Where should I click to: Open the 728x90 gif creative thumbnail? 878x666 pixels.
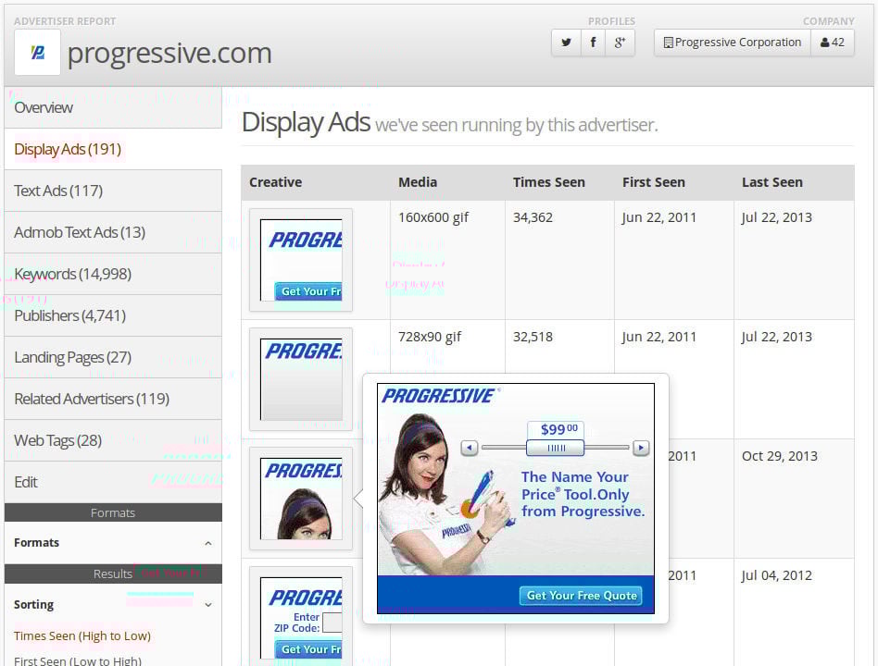coord(301,379)
